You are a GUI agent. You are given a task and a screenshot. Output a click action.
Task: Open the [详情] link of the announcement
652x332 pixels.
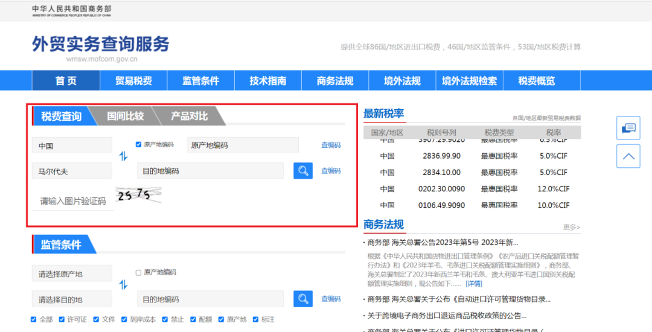pyautogui.click(x=474, y=283)
